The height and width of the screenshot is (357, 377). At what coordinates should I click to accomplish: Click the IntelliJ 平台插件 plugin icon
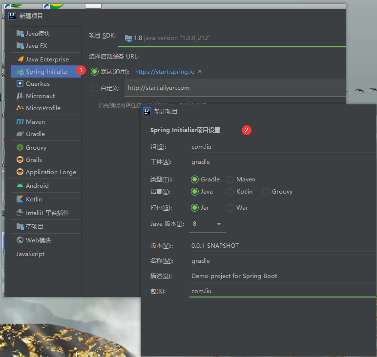(20, 213)
